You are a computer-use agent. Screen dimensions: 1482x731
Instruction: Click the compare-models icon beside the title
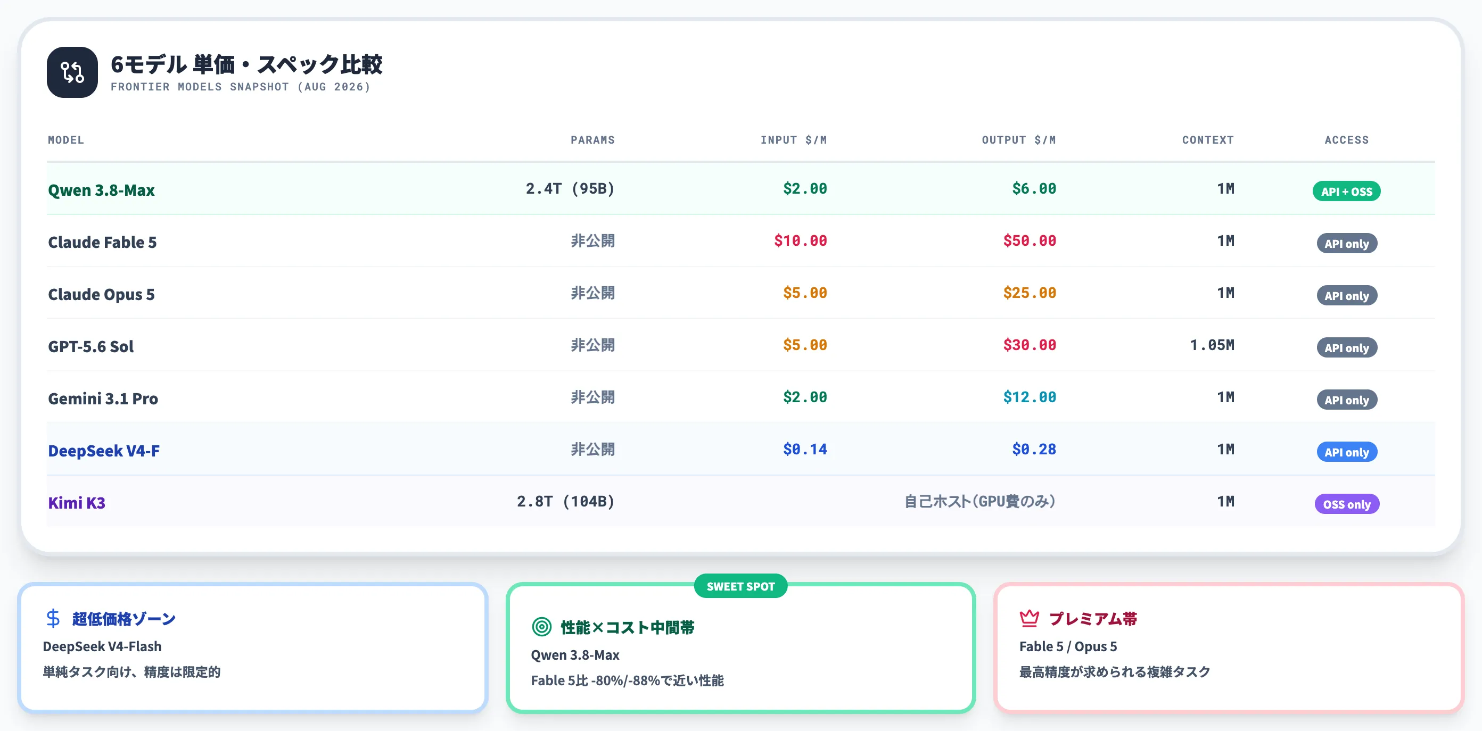pyautogui.click(x=72, y=72)
